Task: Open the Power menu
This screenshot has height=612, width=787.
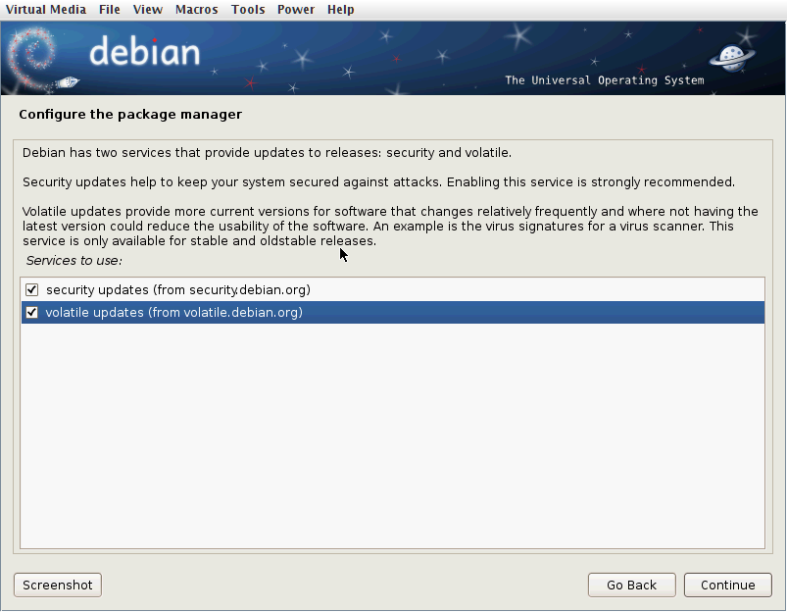Action: [x=296, y=10]
